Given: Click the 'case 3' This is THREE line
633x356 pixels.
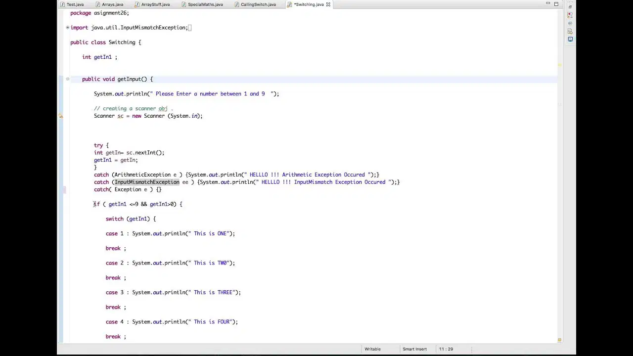Looking at the screenshot, I should pyautogui.click(x=173, y=293).
